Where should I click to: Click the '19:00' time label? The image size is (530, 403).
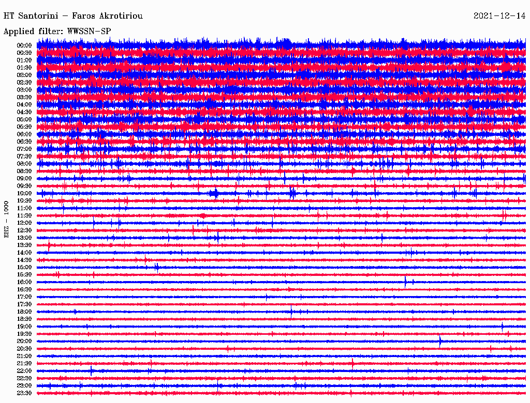pyautogui.click(x=24, y=327)
